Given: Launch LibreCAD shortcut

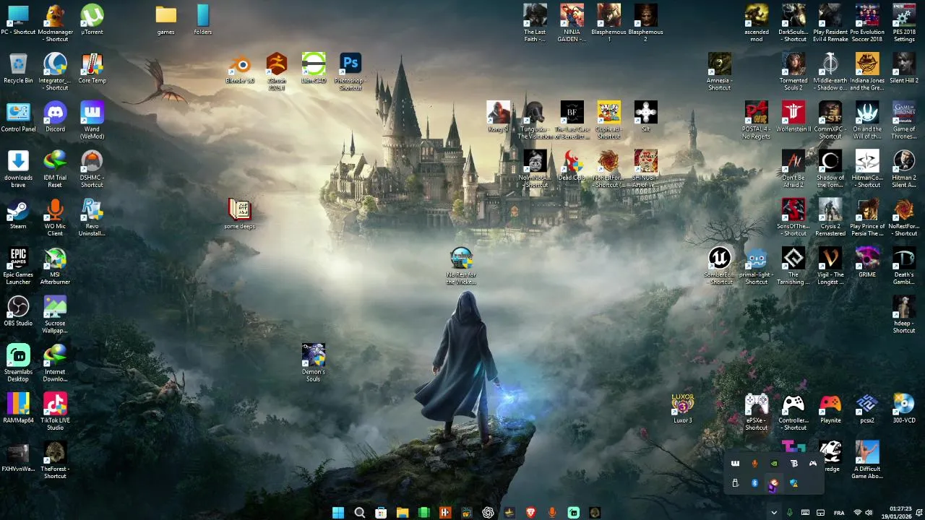Looking at the screenshot, I should (x=314, y=69).
